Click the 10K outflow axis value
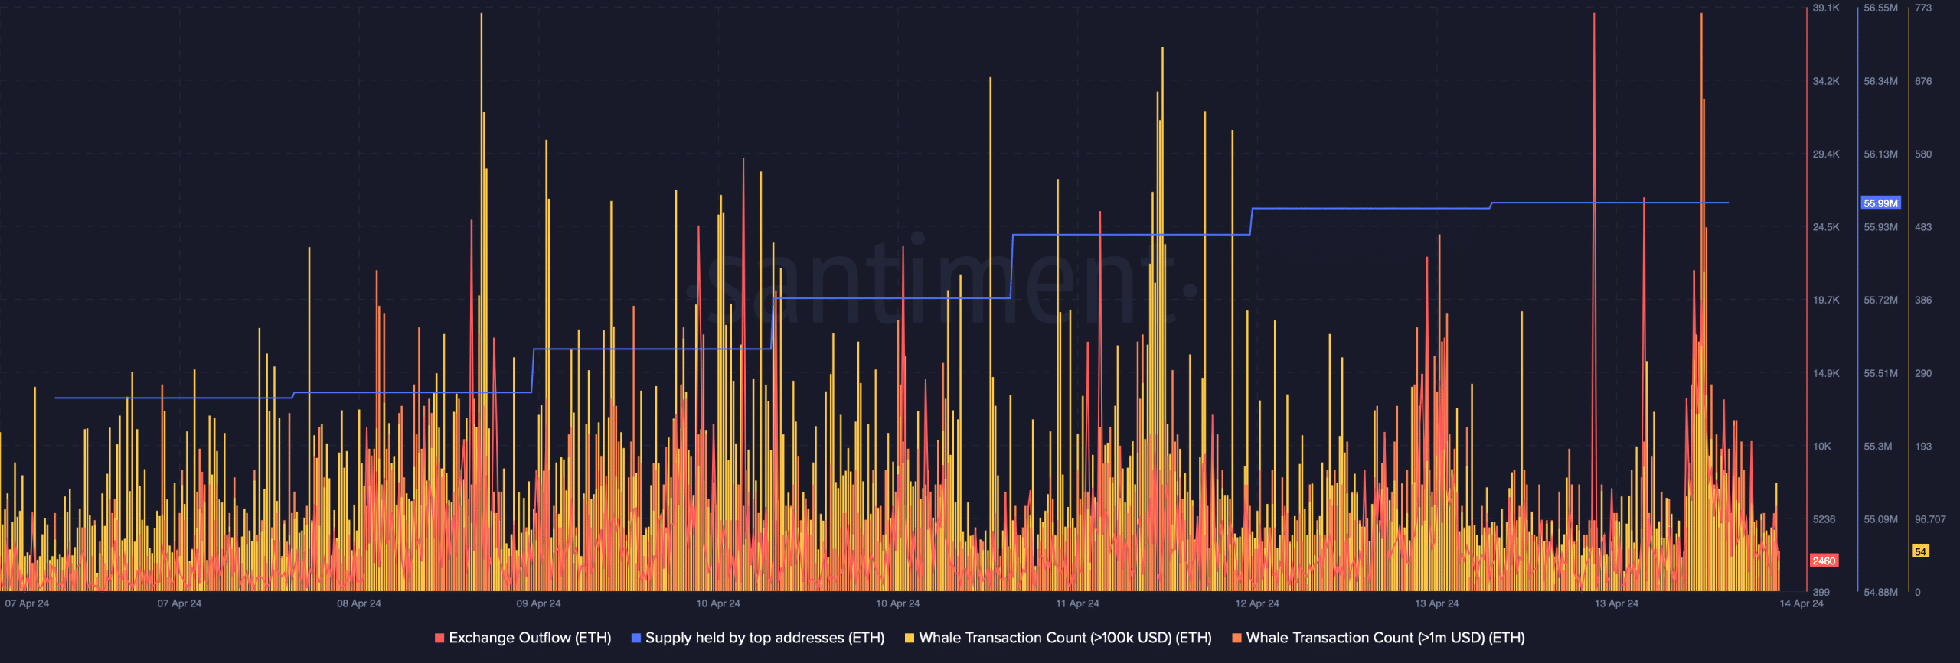 coord(1822,446)
